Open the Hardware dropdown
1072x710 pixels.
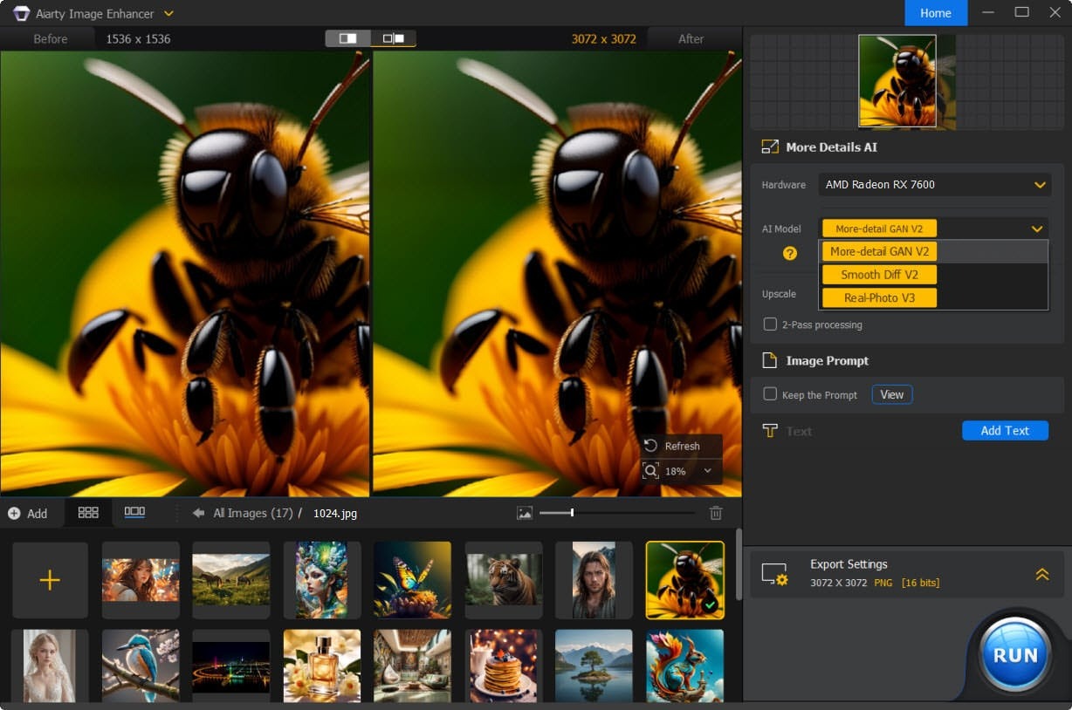tap(933, 185)
